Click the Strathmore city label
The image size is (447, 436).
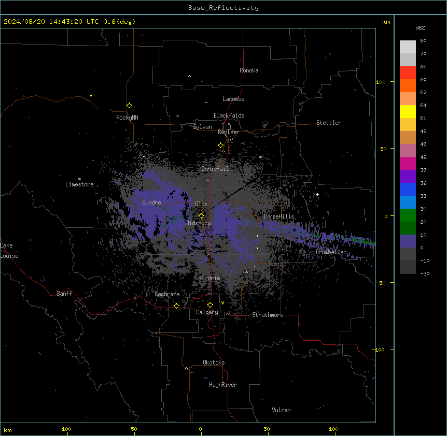[268, 315]
